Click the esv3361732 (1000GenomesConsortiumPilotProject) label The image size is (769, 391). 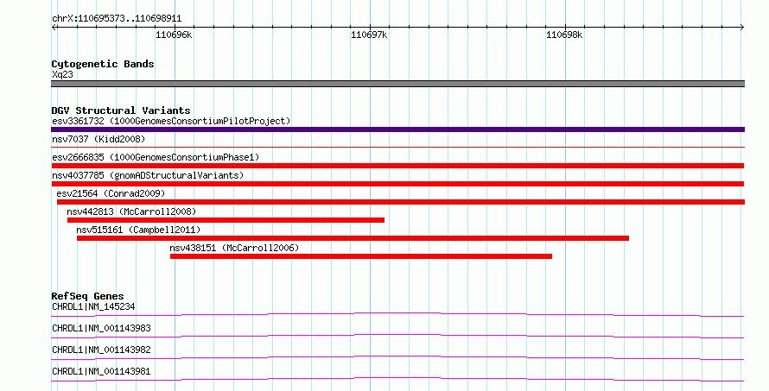click(171, 121)
